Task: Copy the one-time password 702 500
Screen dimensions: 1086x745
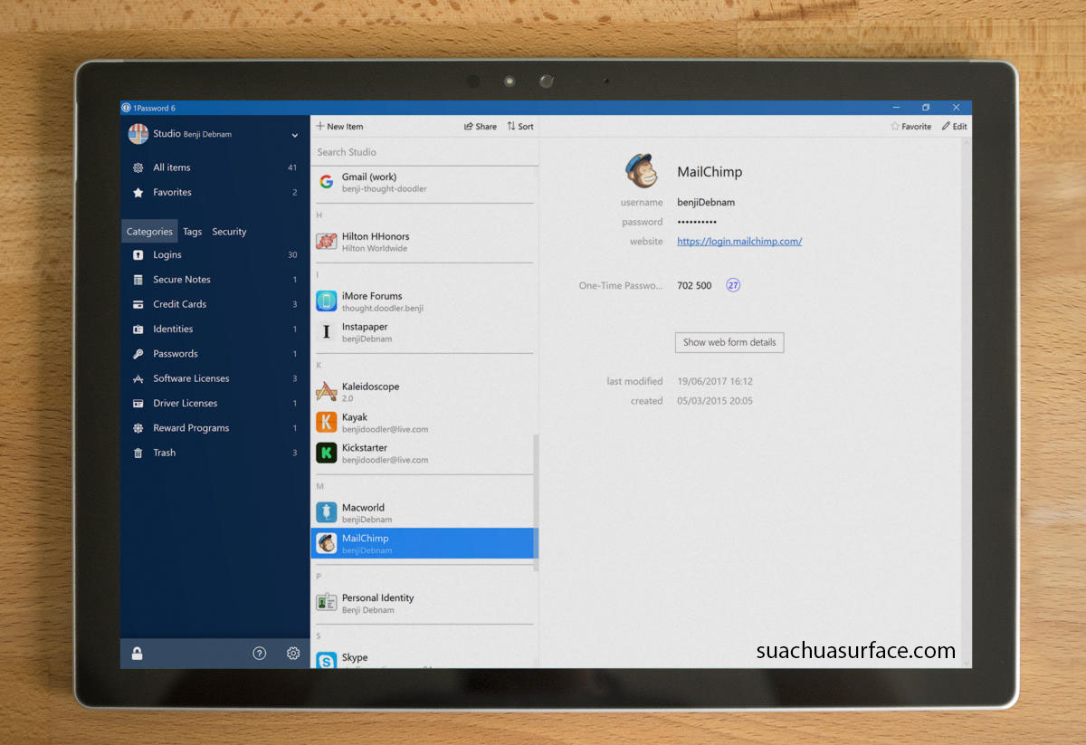Action: 694,286
